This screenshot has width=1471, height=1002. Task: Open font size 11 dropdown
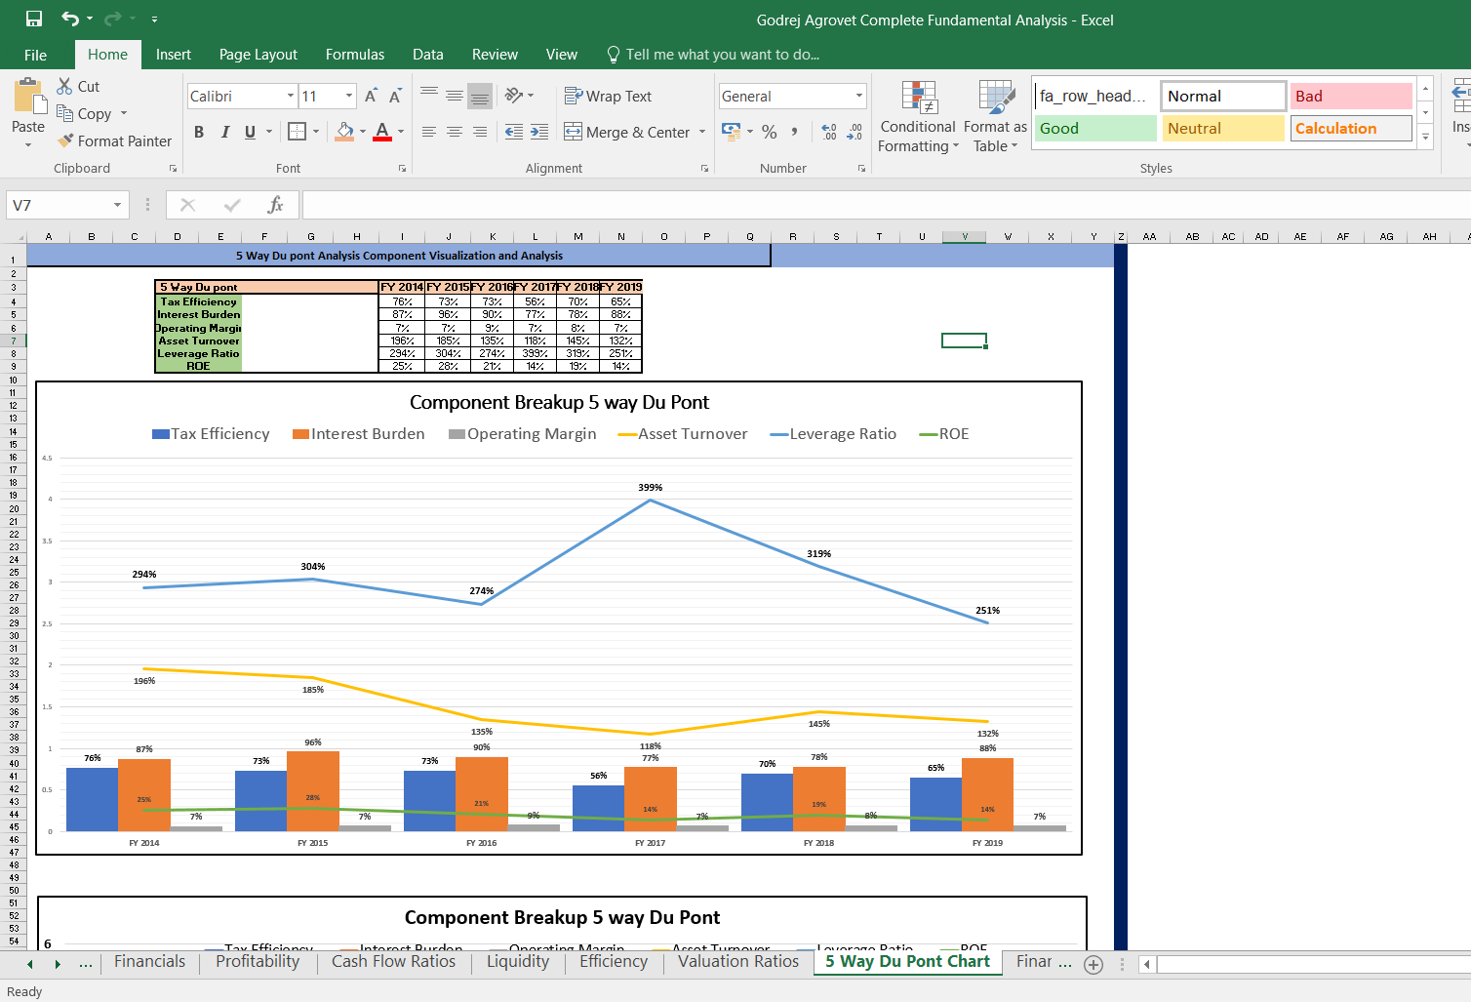point(349,96)
